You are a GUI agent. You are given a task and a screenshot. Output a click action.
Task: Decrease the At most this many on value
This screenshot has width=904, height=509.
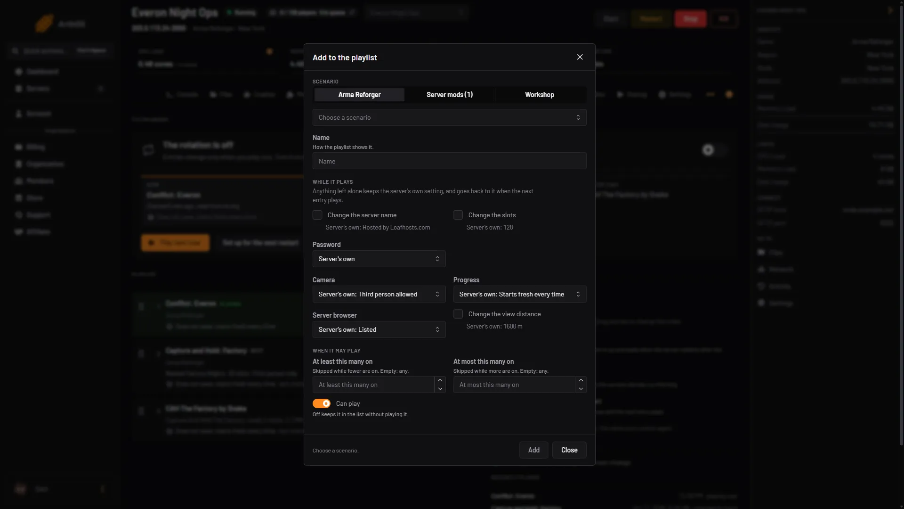coord(581,389)
